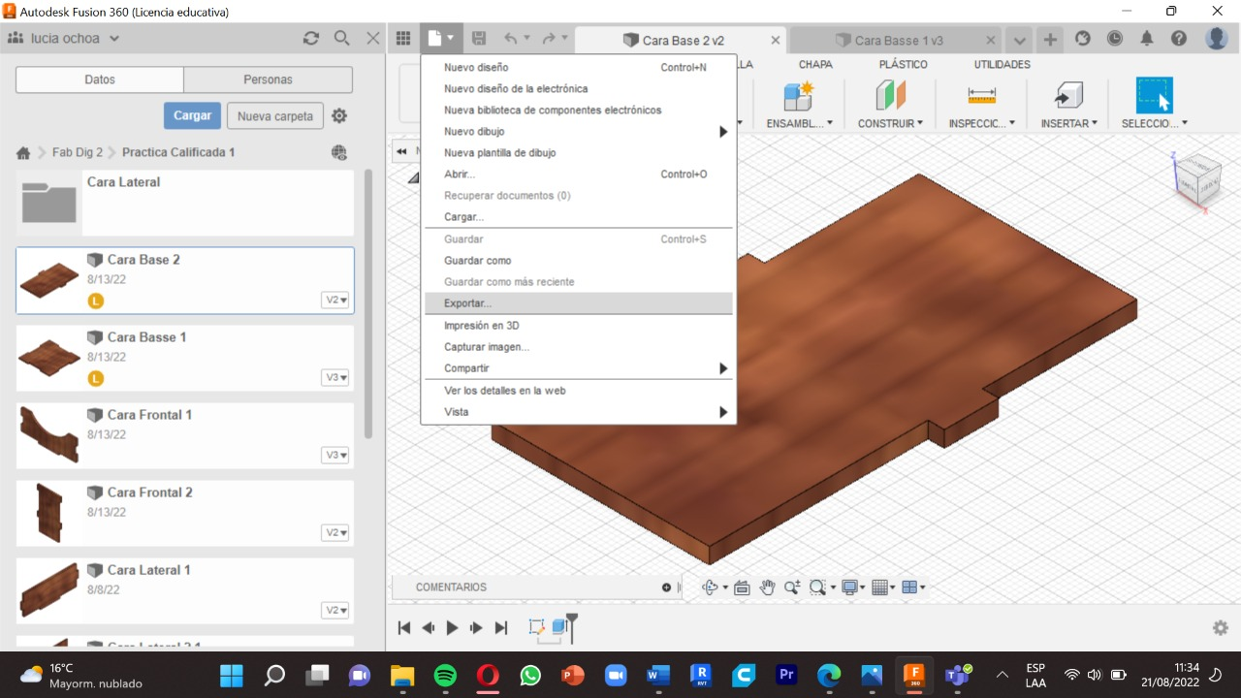Expand the Comentarios panel
This screenshot has height=698, width=1241.
click(666, 587)
